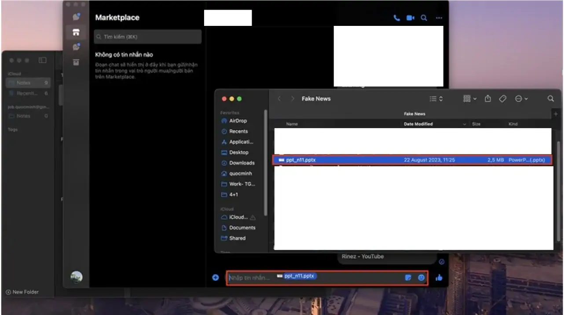Switch to Chats in the Messenger sidebar
Screen dimensions: 564x315
click(76, 16)
